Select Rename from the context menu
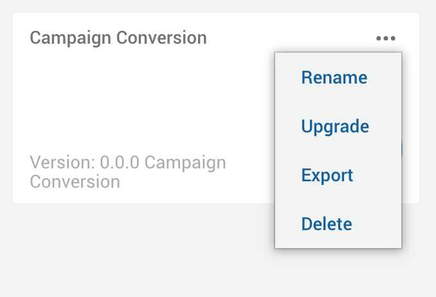This screenshot has height=297, width=436. (334, 78)
